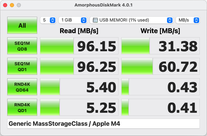Open the MB/s unit dropdown
Screen dimensions: 207x136
[x=188, y=20]
